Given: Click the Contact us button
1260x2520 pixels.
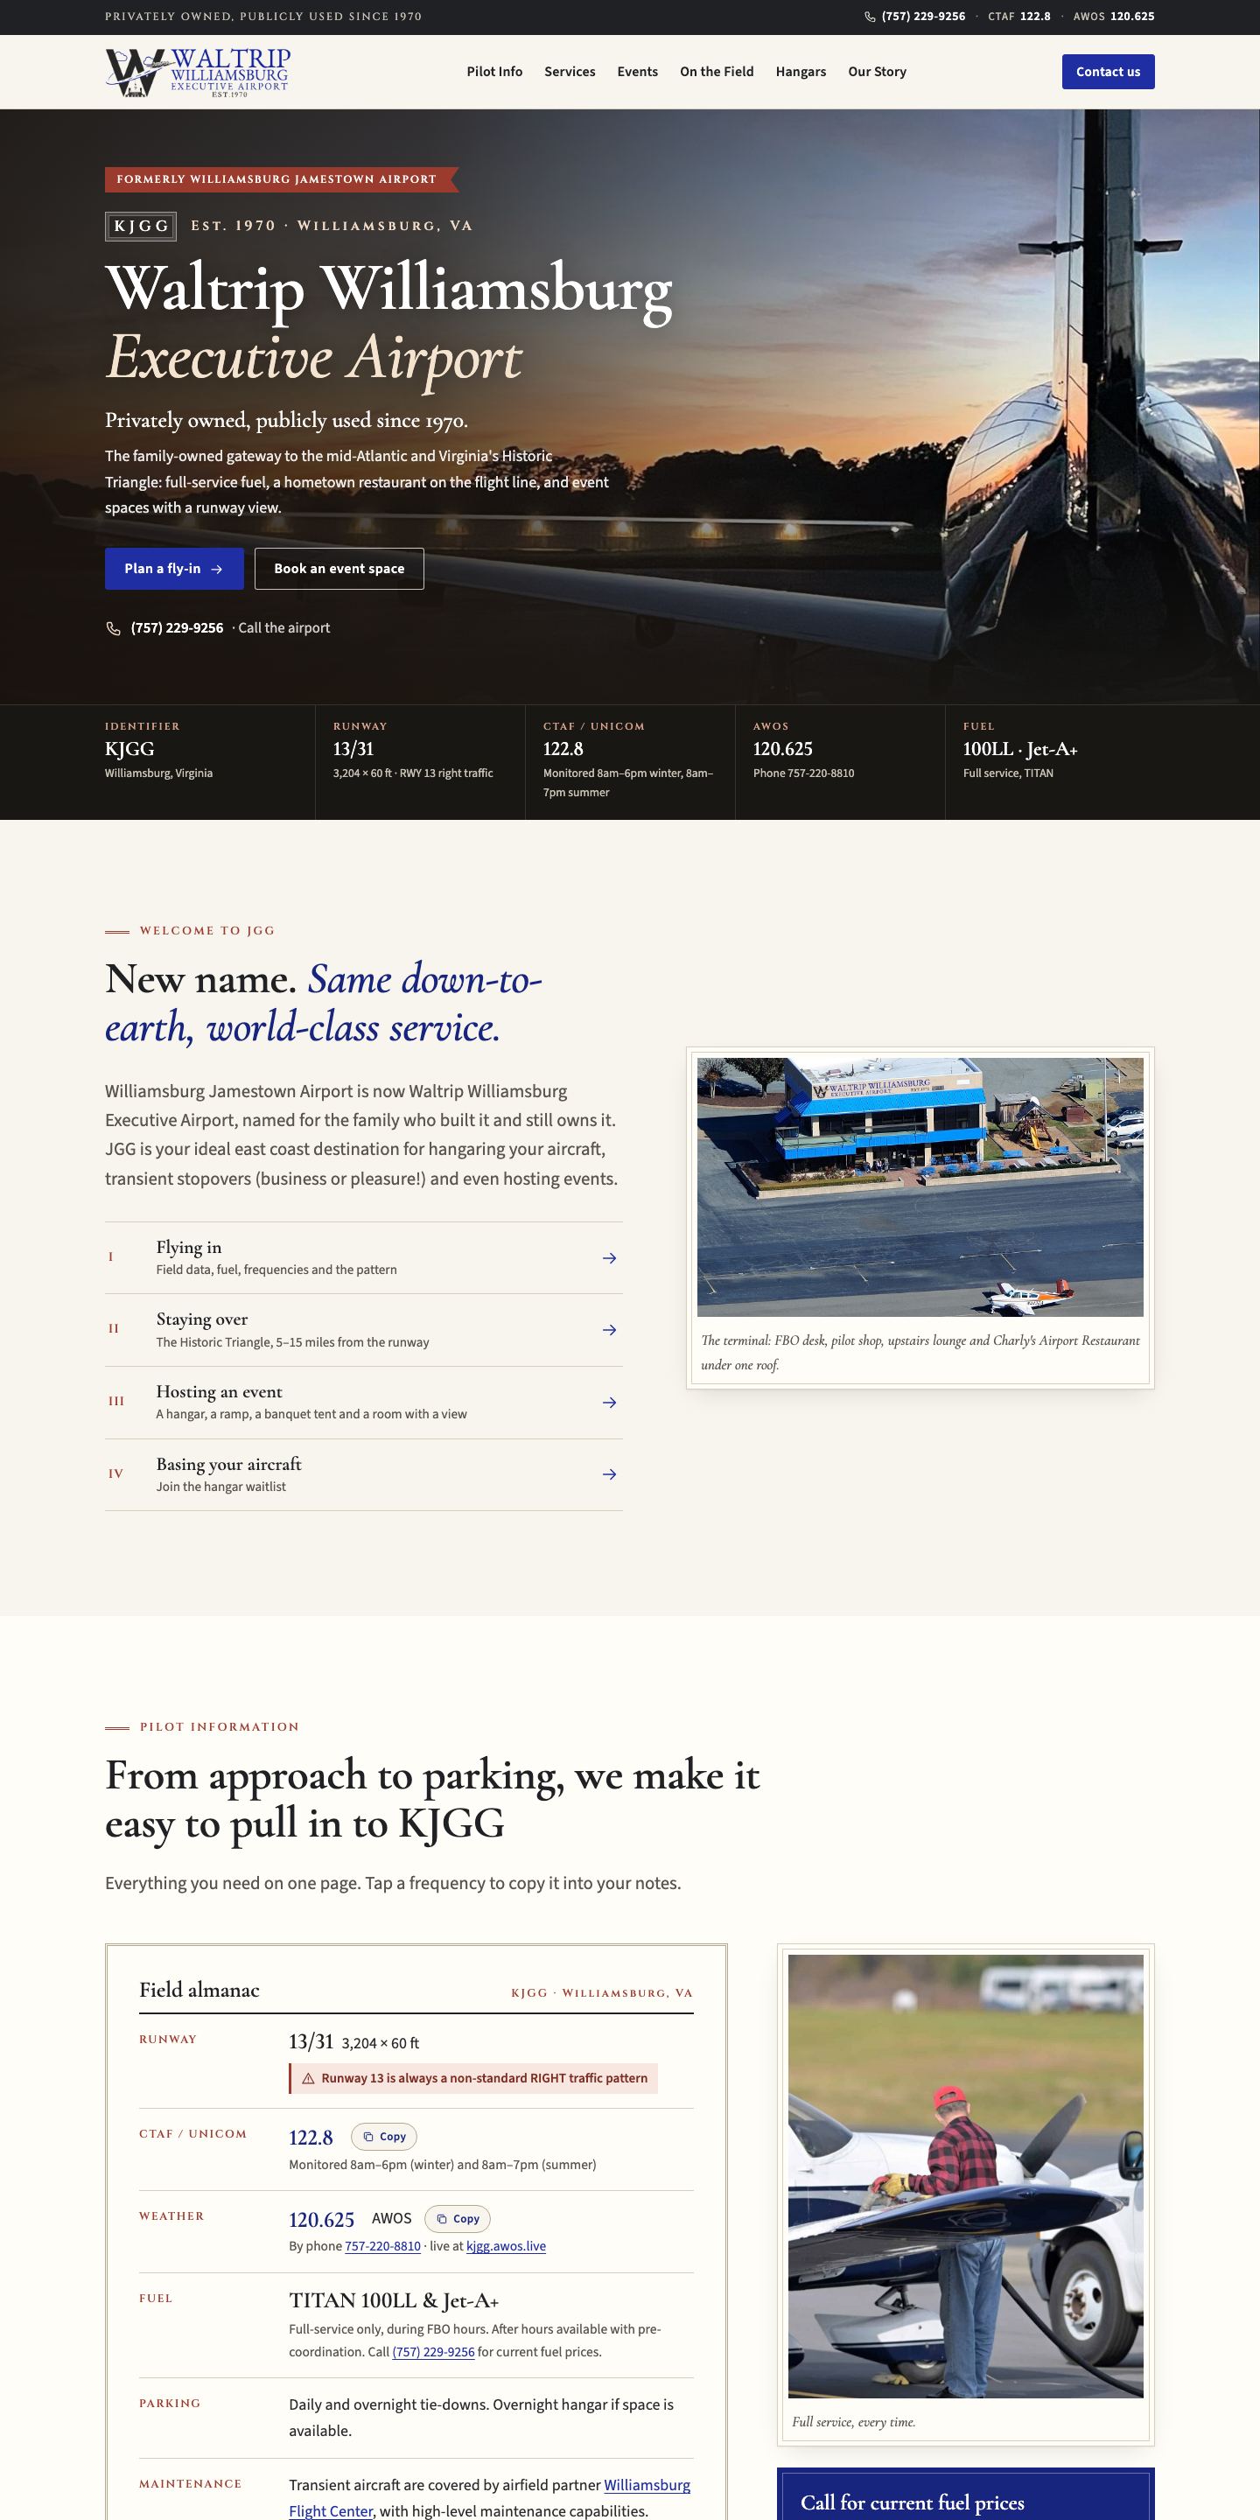Looking at the screenshot, I should tap(1109, 72).
